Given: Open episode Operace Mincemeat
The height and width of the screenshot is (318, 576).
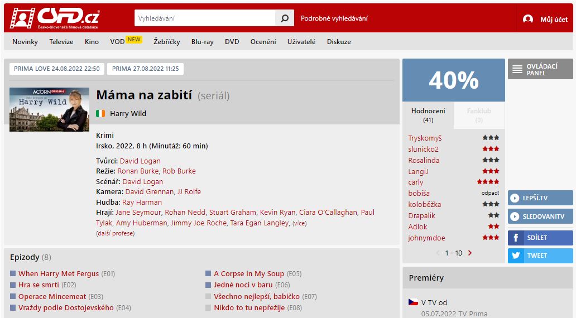Looking at the screenshot, I should [52, 297].
